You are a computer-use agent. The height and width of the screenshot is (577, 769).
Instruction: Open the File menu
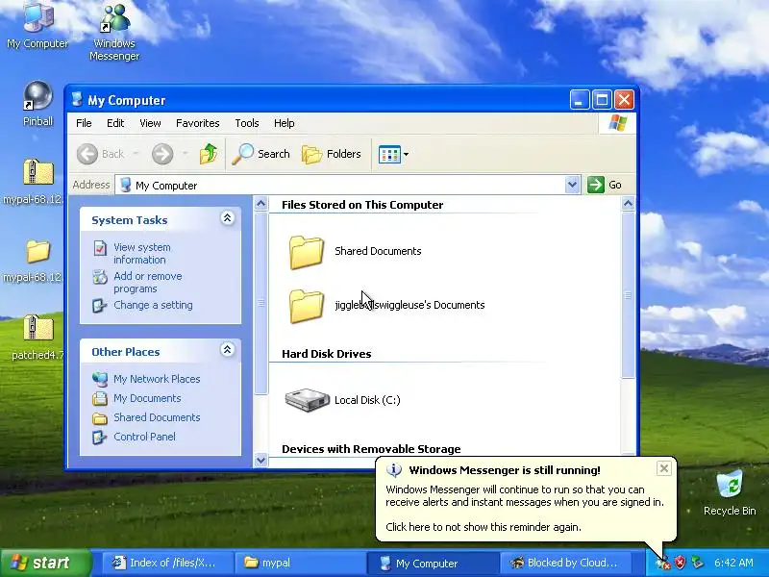pyautogui.click(x=84, y=123)
